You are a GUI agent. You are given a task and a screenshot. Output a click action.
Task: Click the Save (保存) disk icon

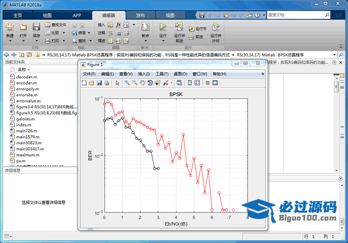[36, 27]
